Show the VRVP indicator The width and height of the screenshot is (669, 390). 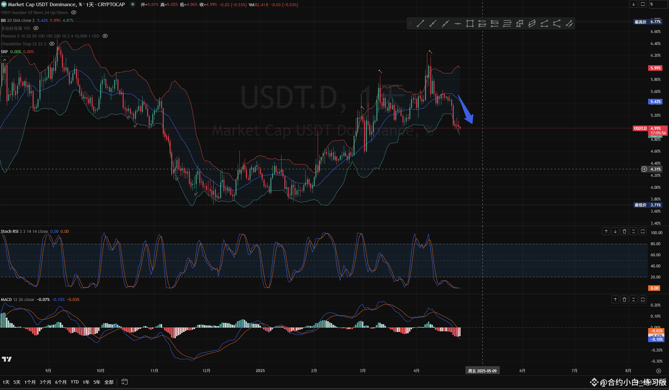[74, 12]
